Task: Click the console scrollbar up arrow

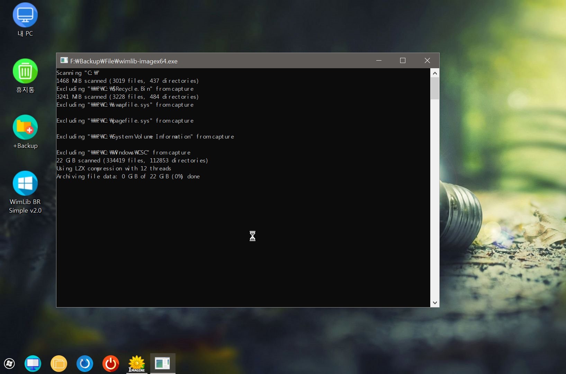Action: (x=435, y=73)
